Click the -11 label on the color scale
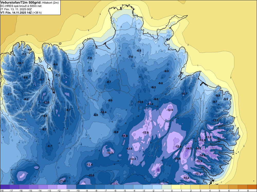 (x=68, y=190)
